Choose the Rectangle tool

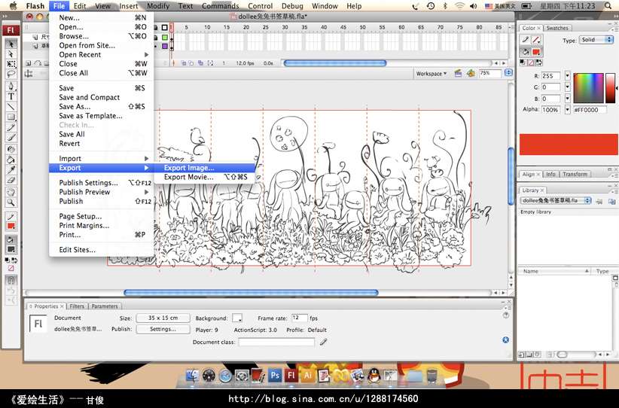[11, 117]
